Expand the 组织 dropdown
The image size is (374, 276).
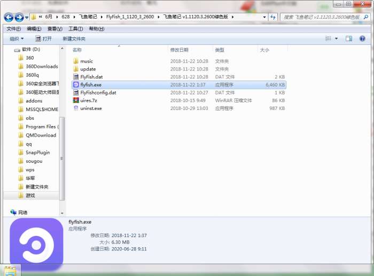tap(17, 38)
